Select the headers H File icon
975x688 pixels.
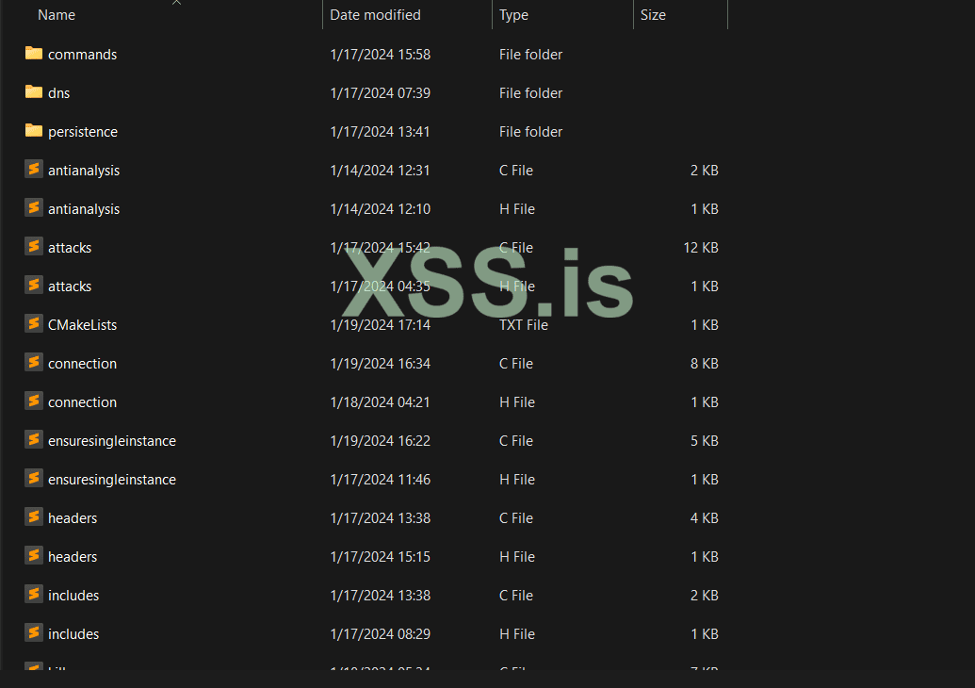(34, 555)
